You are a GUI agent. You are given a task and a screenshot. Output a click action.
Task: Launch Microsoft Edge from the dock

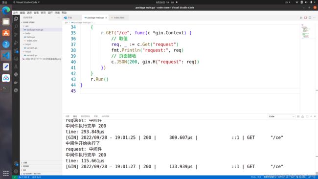[6, 11]
